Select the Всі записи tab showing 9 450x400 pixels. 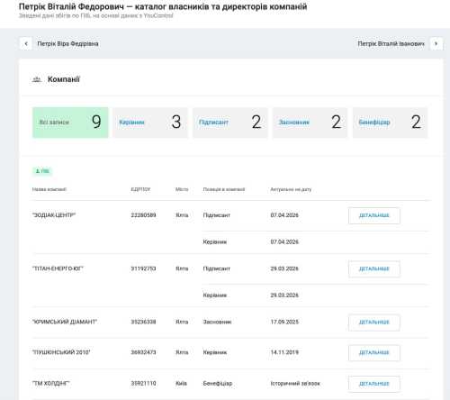[70, 123]
